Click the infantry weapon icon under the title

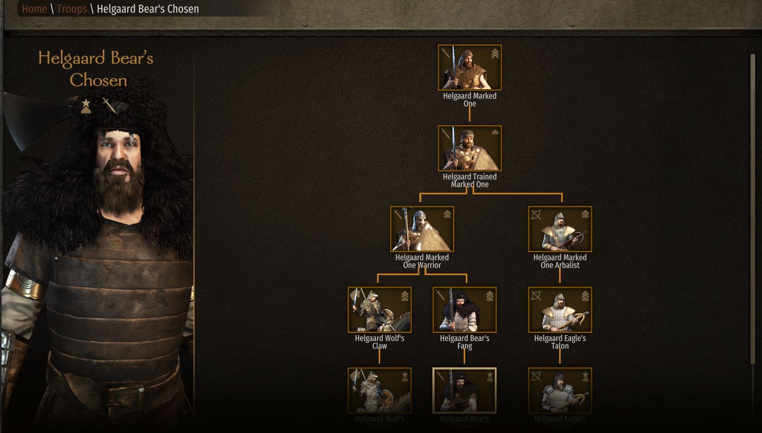tap(109, 105)
